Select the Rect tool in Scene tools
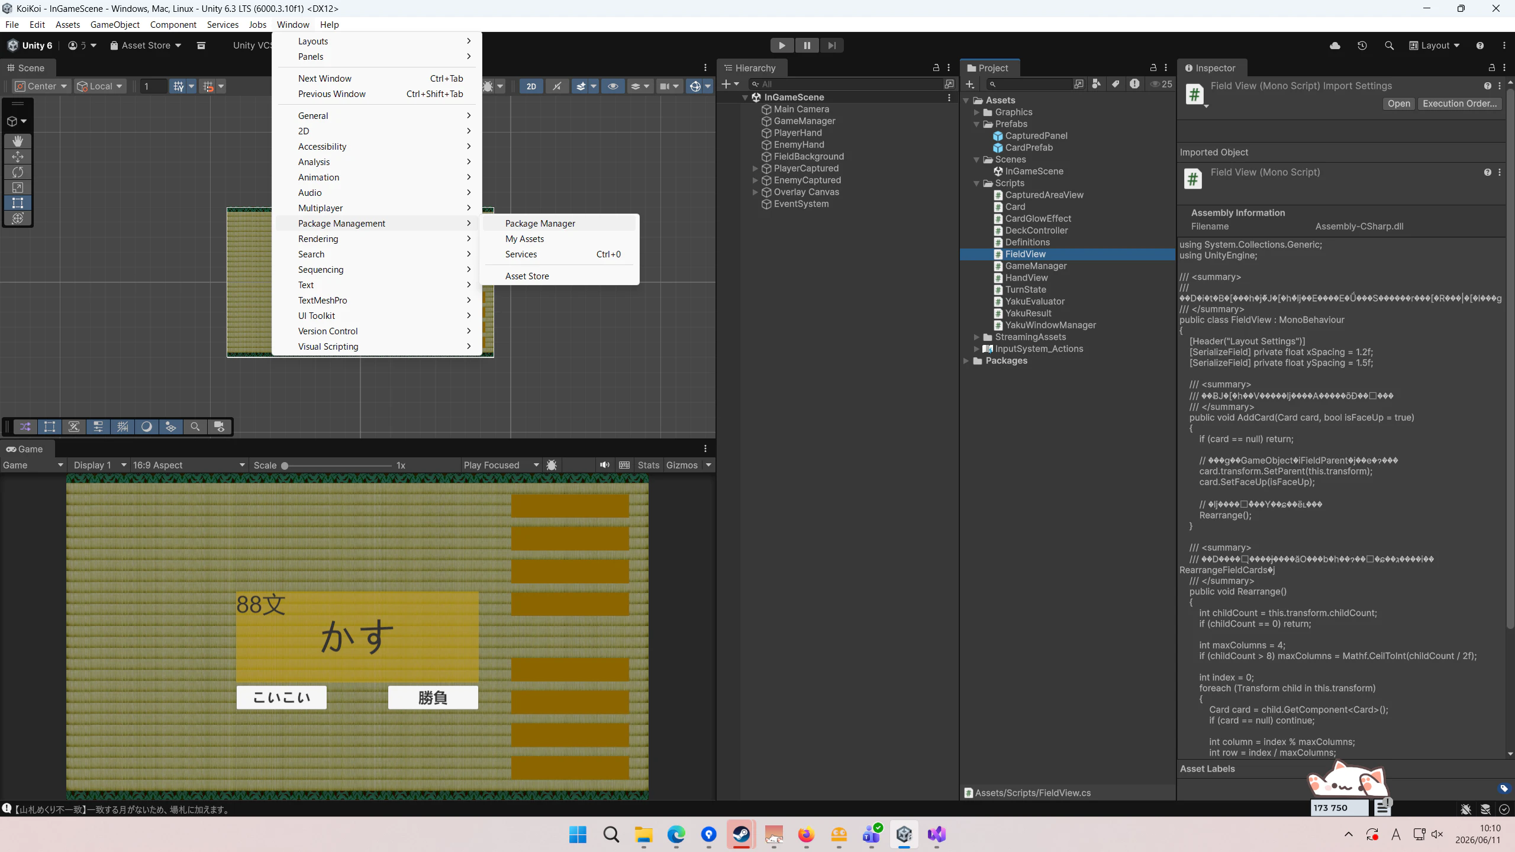 point(18,202)
